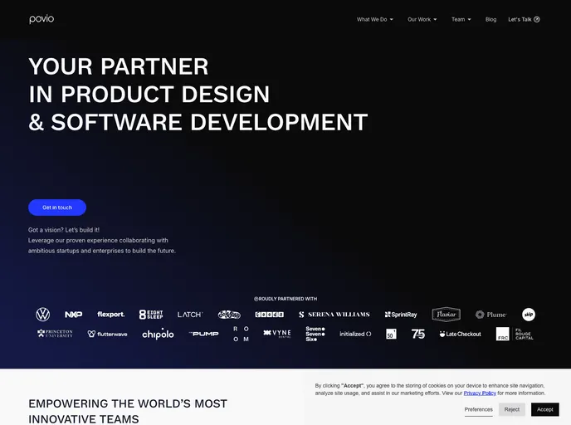Screen dimensions: 571x425
Task: Click the chipolo logo
Action: coord(158,334)
